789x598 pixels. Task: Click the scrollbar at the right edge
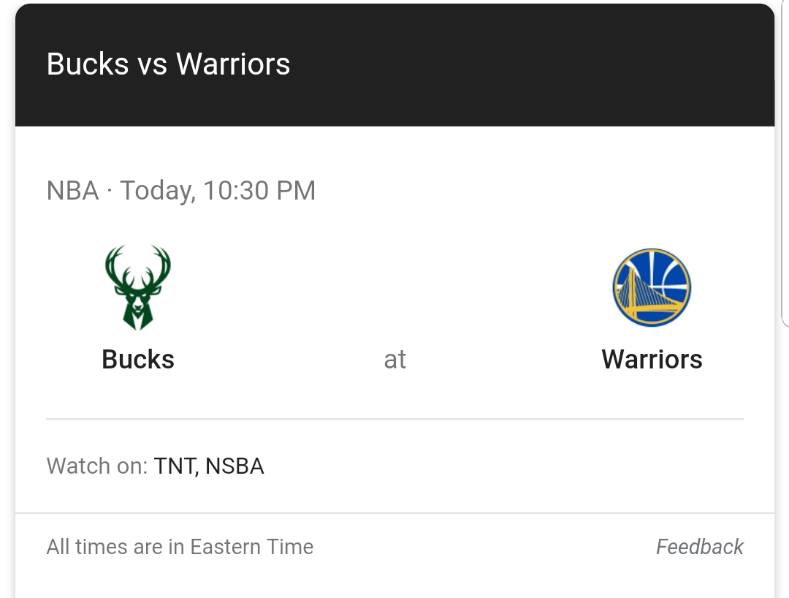click(785, 161)
